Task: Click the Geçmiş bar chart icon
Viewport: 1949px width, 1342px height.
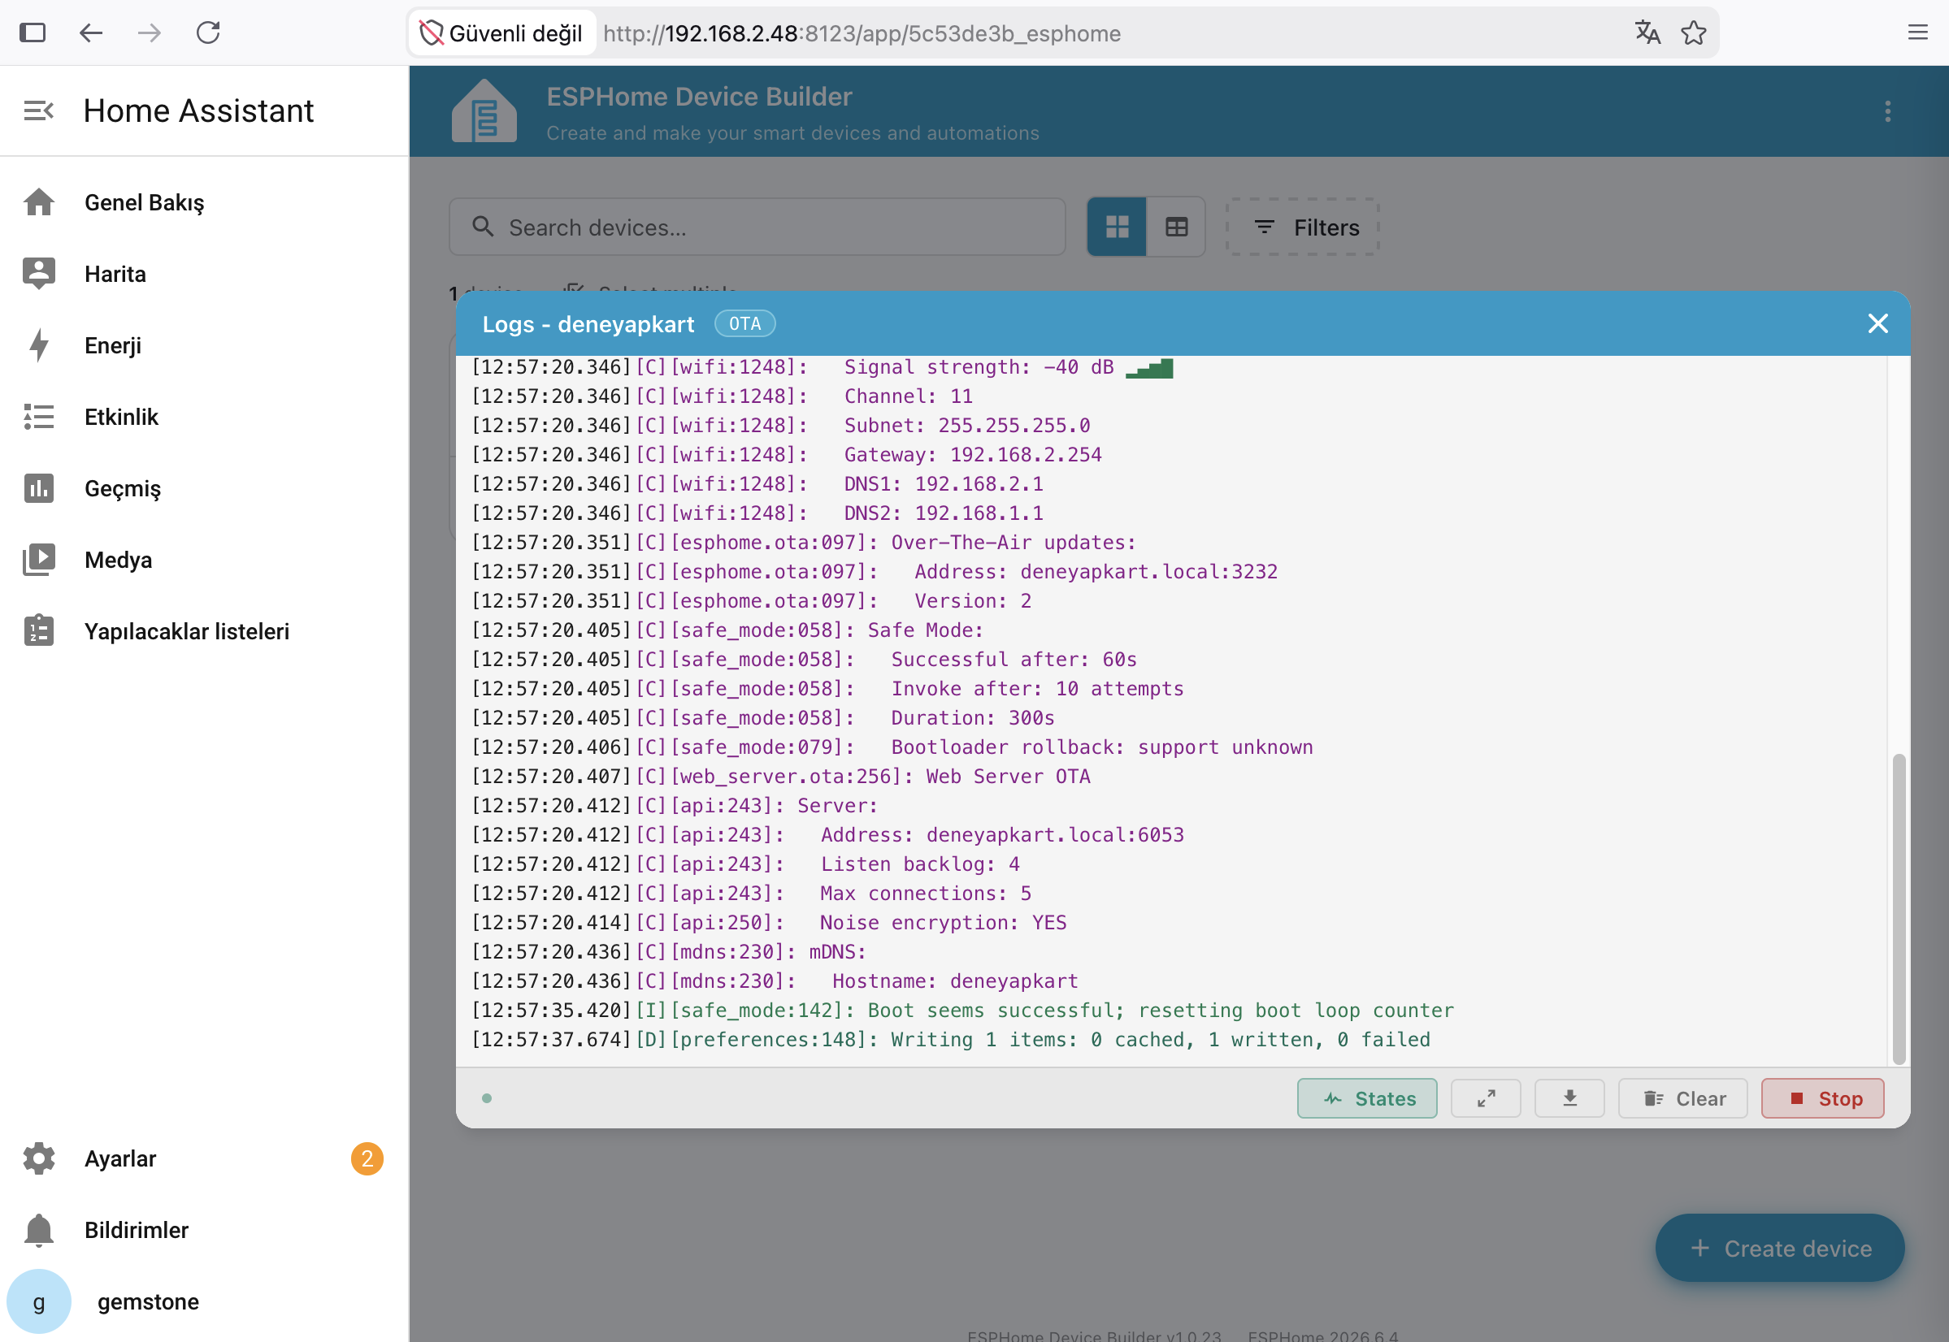Action: coord(39,488)
